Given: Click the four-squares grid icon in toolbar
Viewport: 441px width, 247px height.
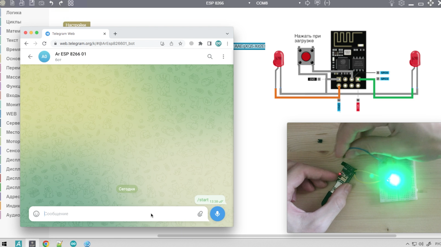Looking at the screenshot, I should [71, 3].
